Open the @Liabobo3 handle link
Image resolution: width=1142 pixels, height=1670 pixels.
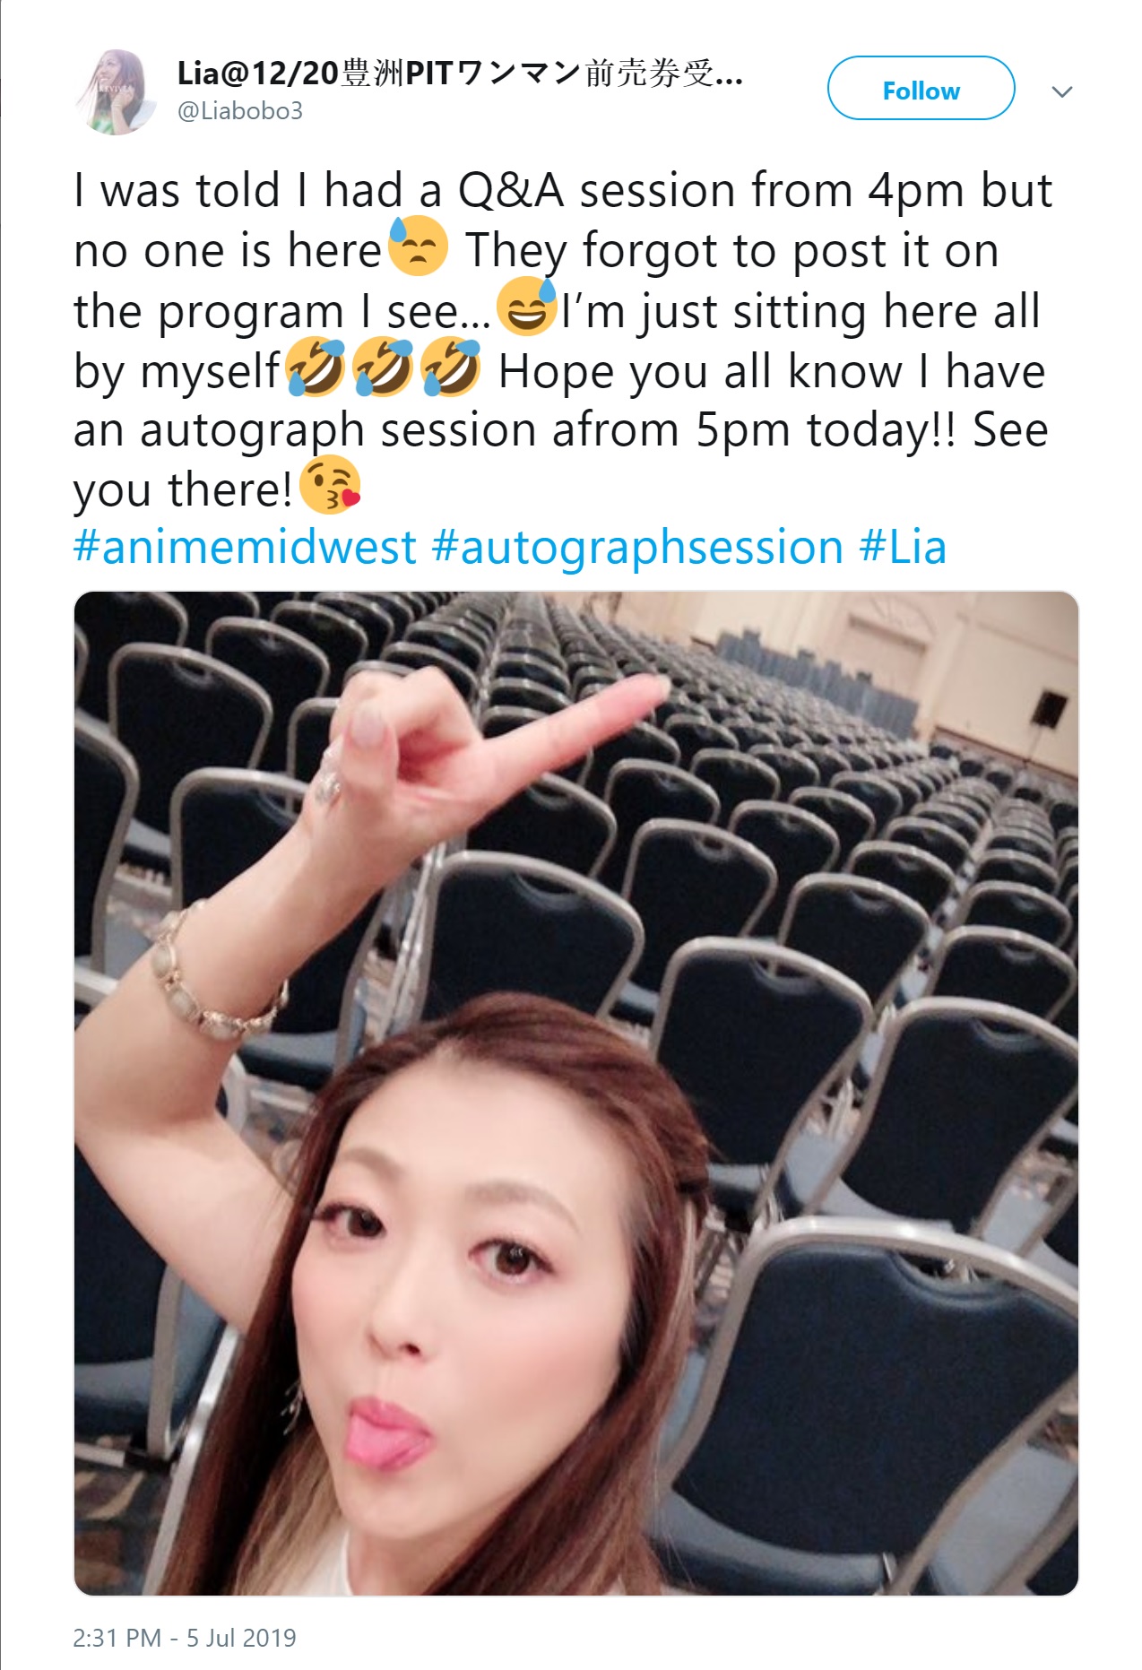coord(239,111)
